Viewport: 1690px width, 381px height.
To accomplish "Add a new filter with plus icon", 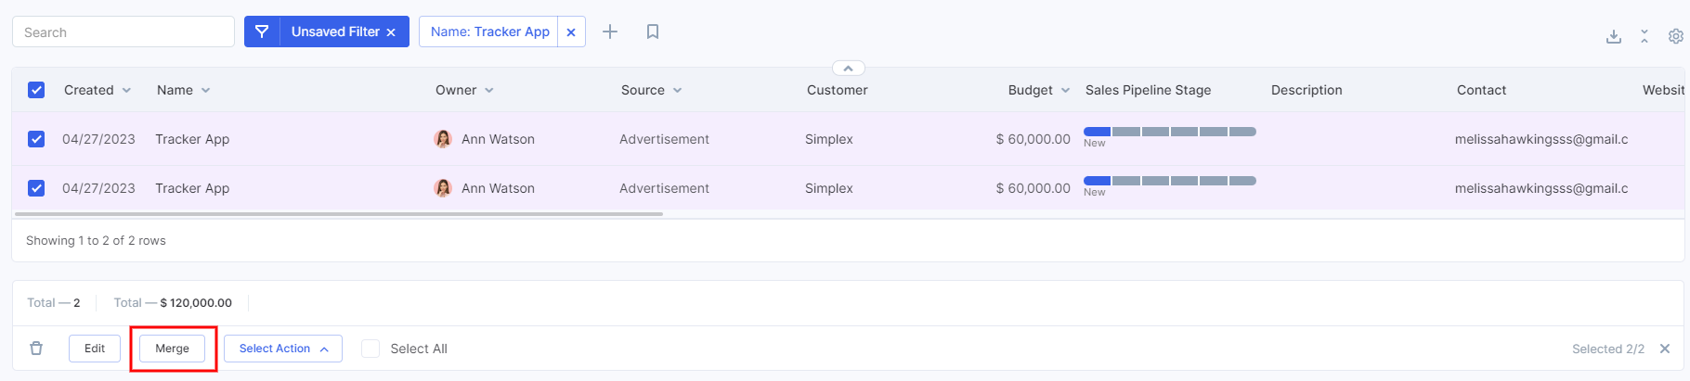I will 610,32.
